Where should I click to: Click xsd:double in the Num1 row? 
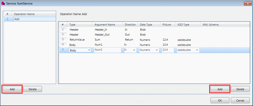click(184, 45)
